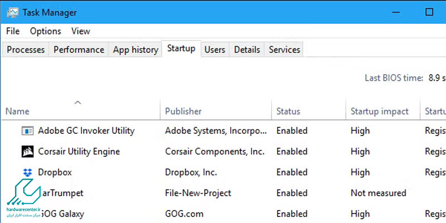The height and width of the screenshot is (223, 446).
Task: Click publisher Adobe Systems, Incorpo...
Action: click(216, 131)
